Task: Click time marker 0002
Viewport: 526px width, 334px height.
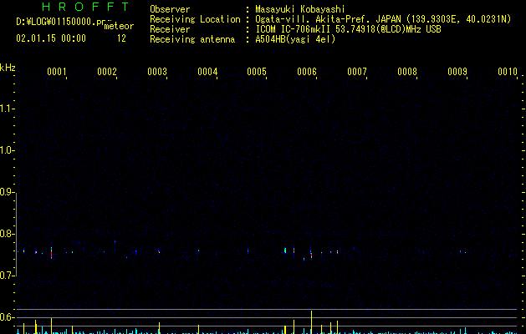Action: point(107,72)
